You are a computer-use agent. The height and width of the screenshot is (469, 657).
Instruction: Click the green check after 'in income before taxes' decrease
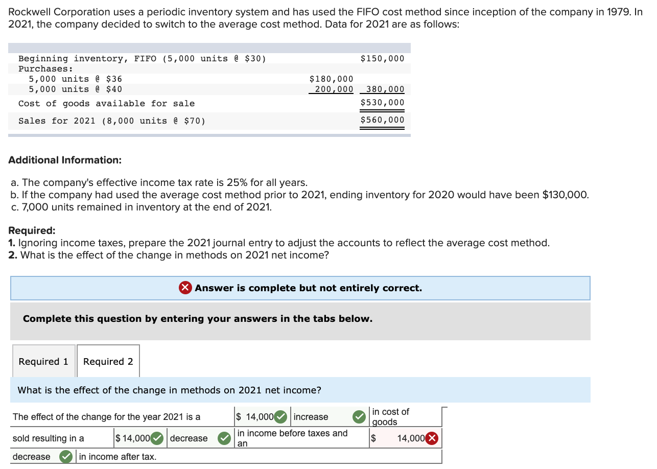coord(224,438)
